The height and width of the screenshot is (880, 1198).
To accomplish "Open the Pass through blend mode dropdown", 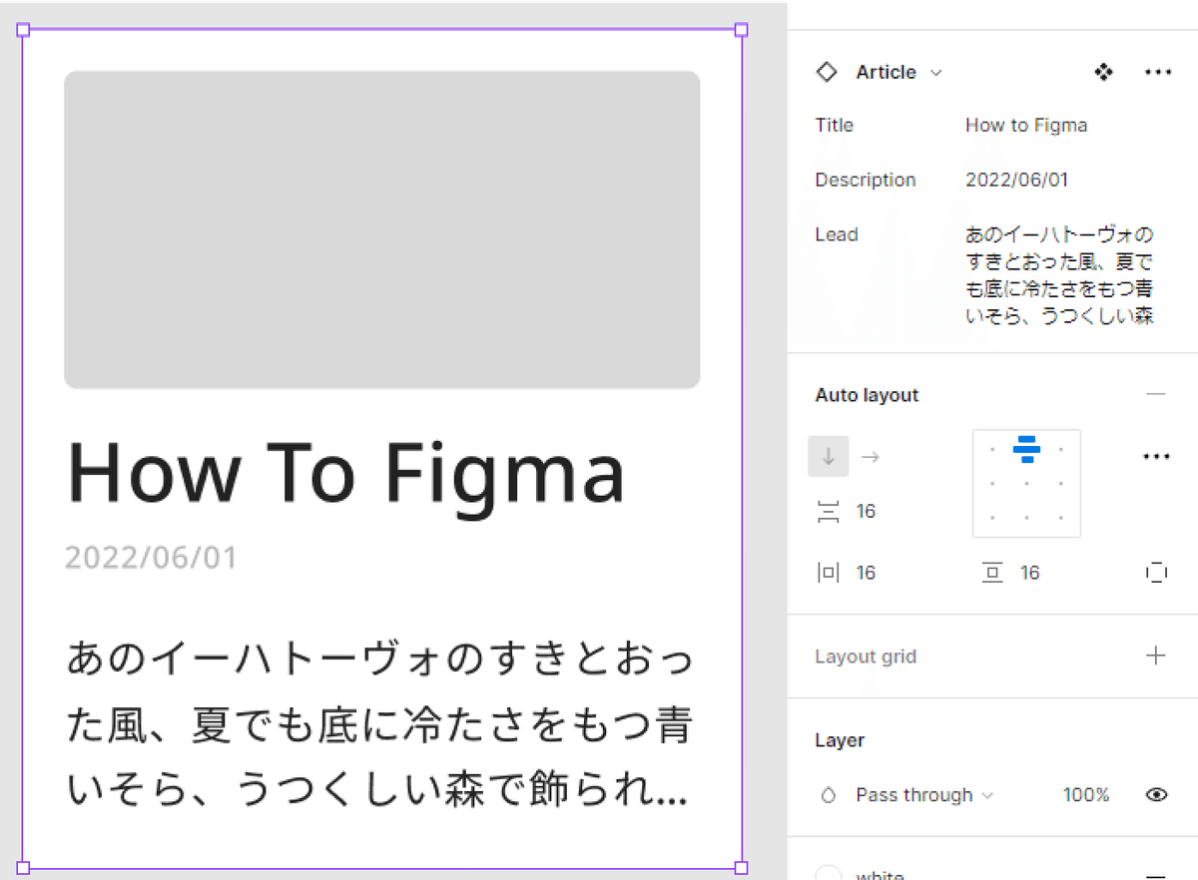I will pyautogui.click(x=924, y=795).
